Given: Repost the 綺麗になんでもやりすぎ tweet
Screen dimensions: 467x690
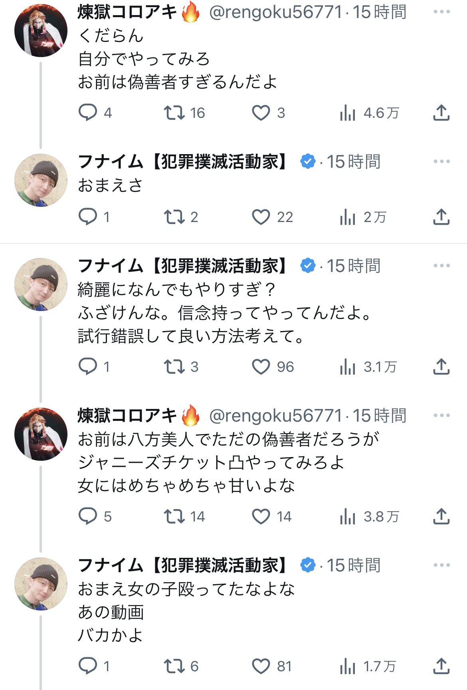Looking at the screenshot, I should coord(174,367).
